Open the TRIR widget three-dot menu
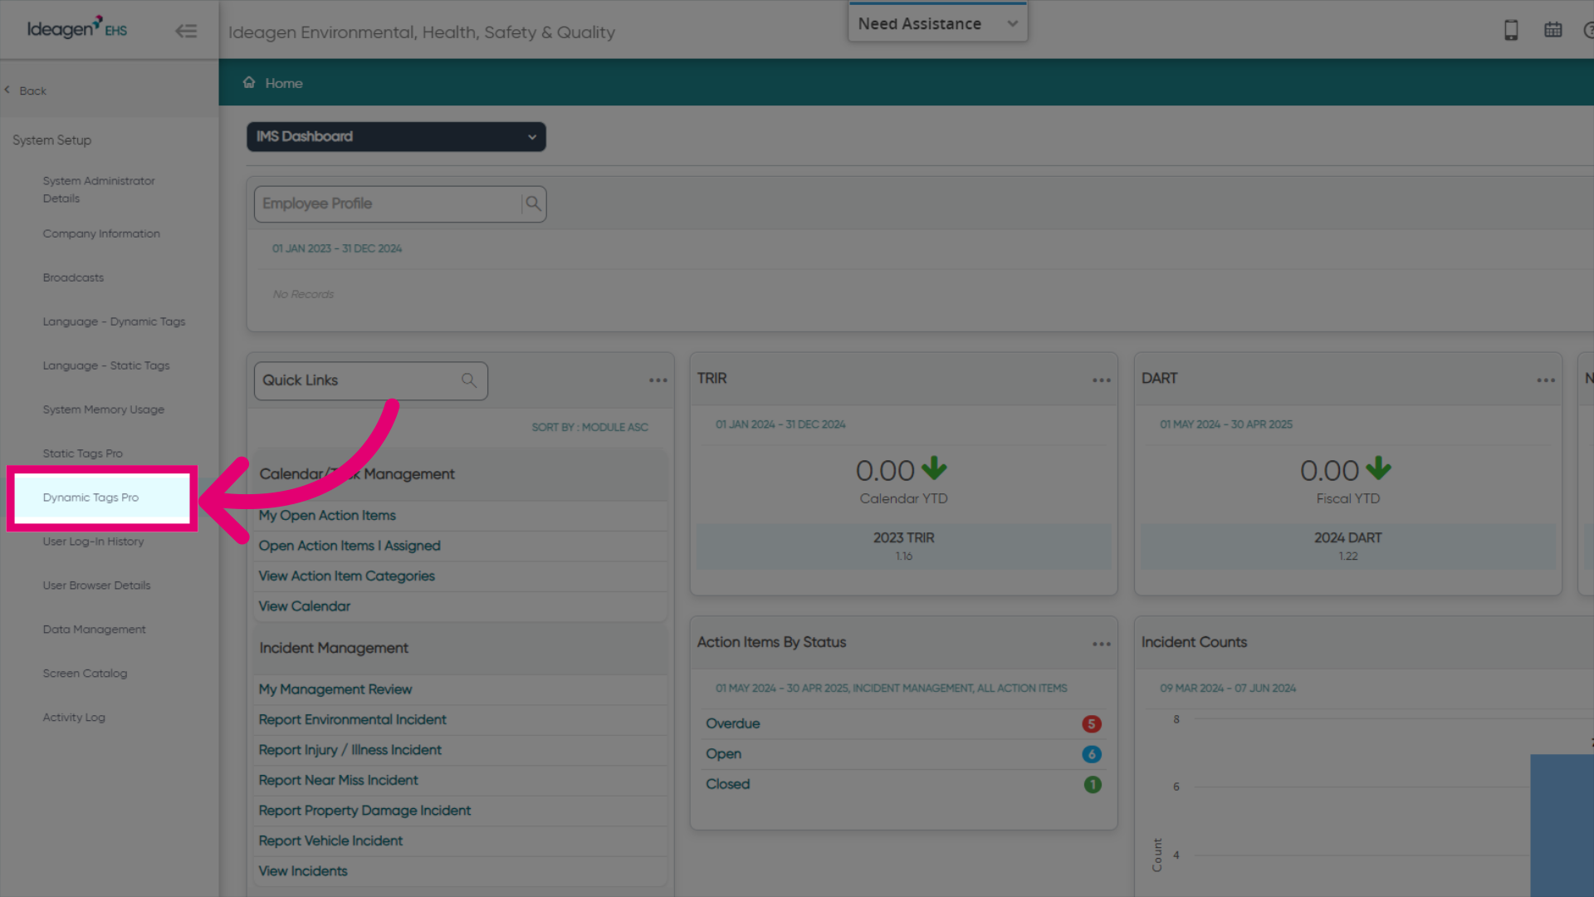 tap(1102, 380)
